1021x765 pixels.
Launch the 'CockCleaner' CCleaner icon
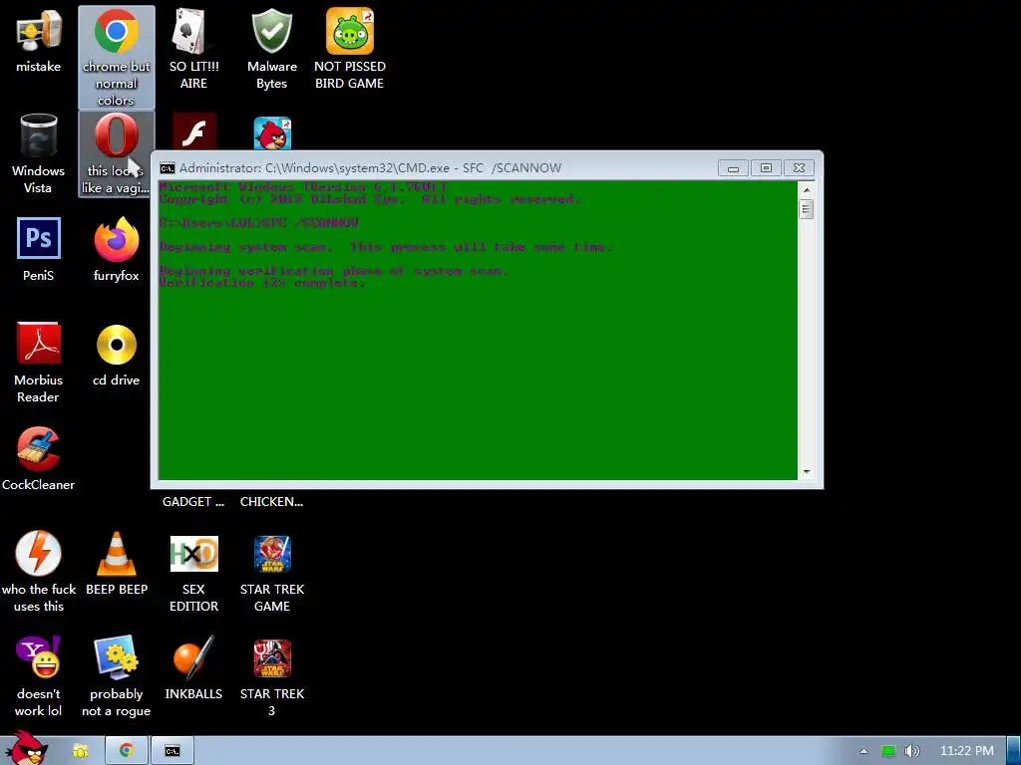(x=39, y=458)
